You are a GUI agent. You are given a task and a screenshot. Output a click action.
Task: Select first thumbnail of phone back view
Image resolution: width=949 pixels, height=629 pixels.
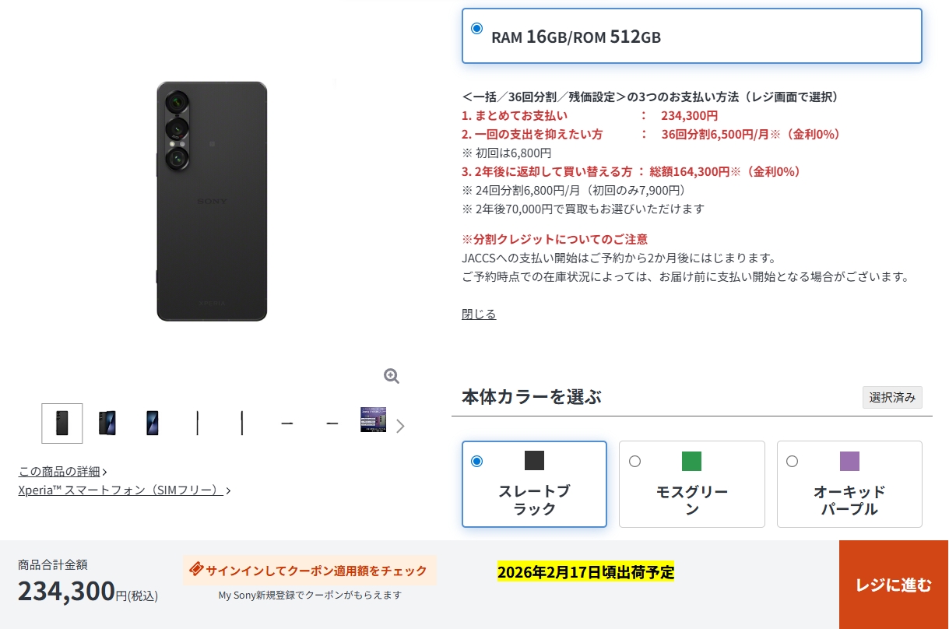pyautogui.click(x=62, y=423)
